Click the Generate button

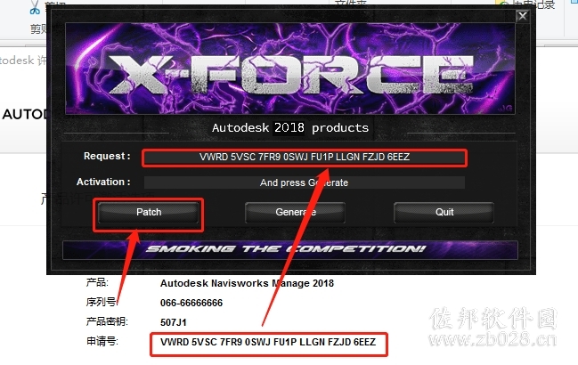click(296, 212)
